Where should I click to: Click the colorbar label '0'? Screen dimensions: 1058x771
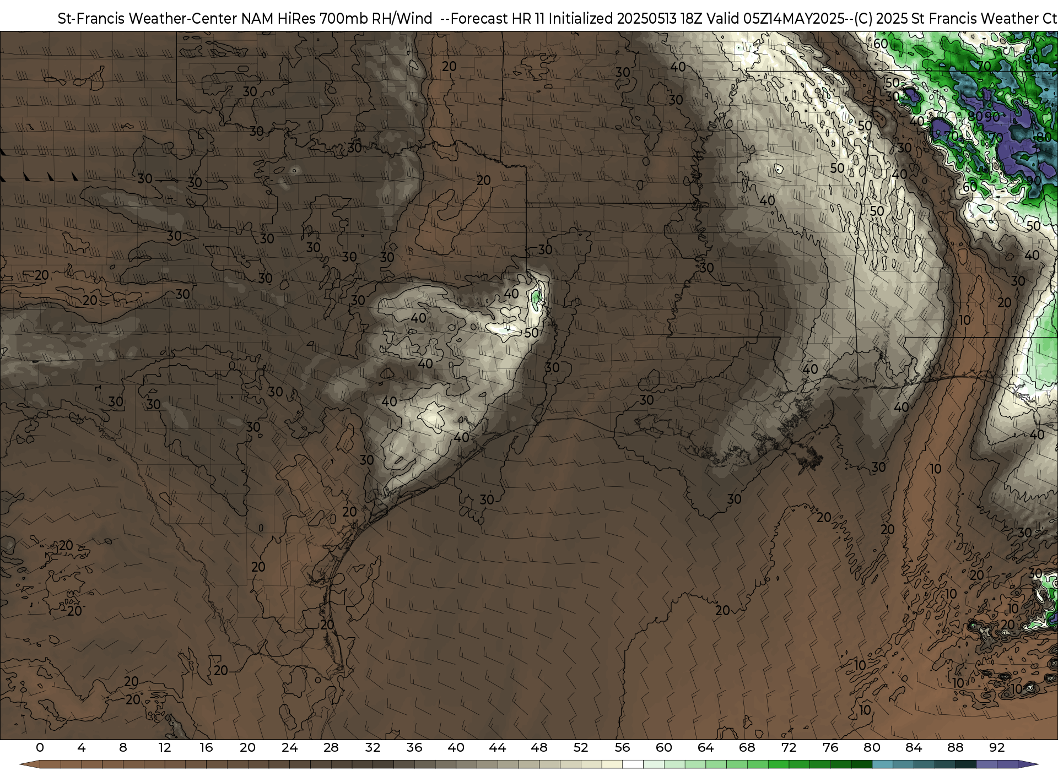point(40,747)
